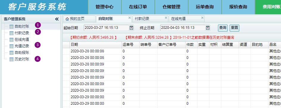
Task: Collapse the 客户管理系统 sidebar panel
Action: pyautogui.click(x=57, y=19)
